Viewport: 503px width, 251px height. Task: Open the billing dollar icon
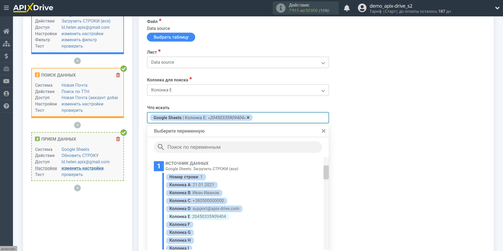click(6, 56)
